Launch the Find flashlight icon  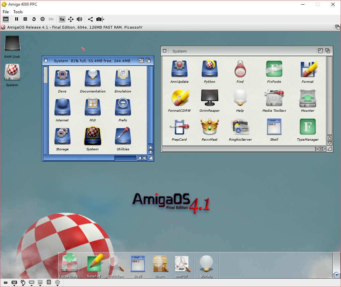(240, 69)
